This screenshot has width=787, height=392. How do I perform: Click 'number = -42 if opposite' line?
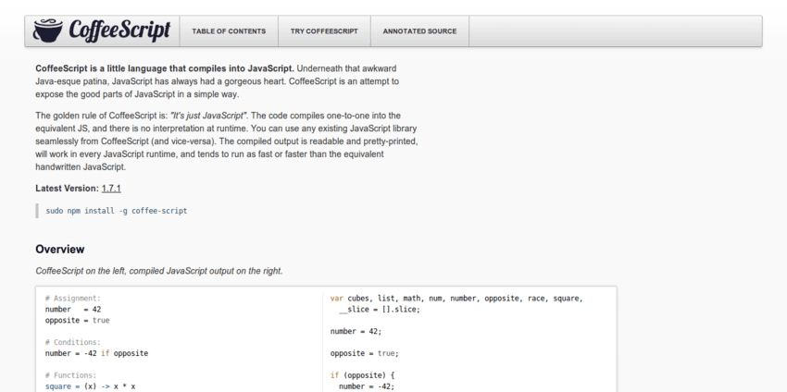point(96,353)
